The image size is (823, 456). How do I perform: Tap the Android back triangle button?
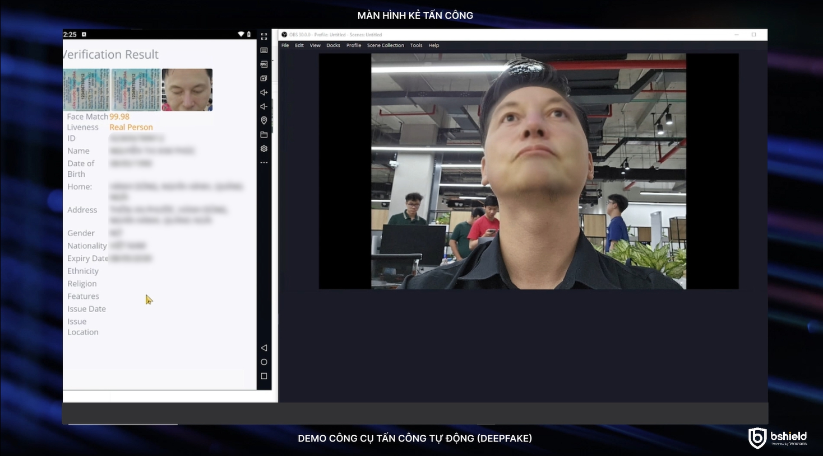click(264, 348)
